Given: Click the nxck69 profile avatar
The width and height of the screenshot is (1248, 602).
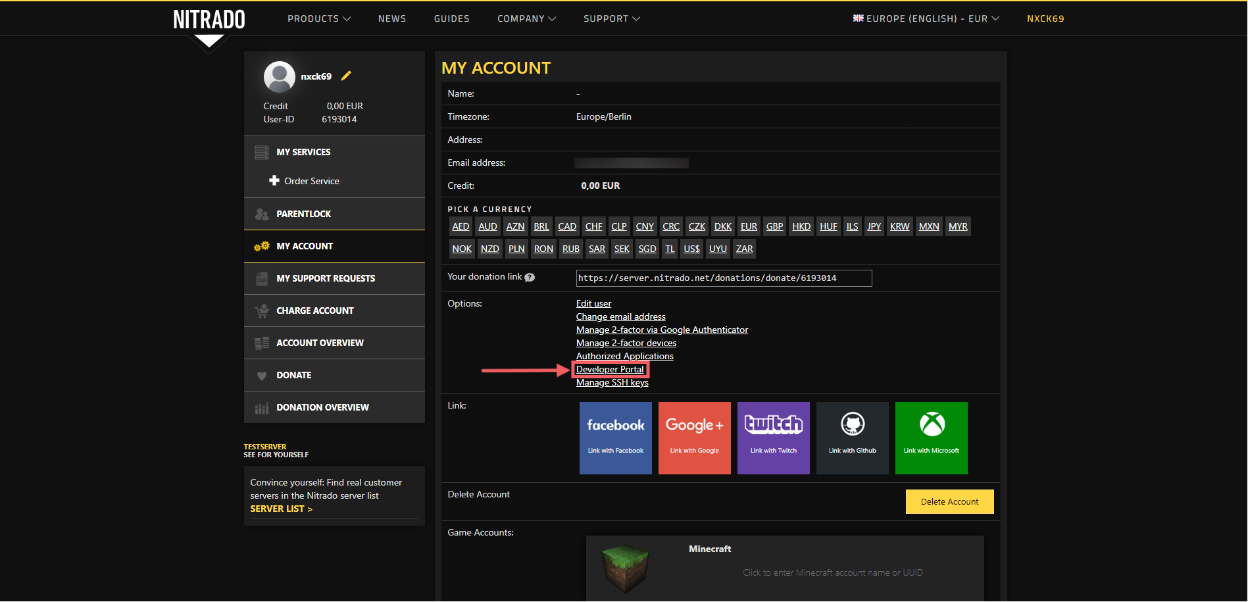Looking at the screenshot, I should (x=280, y=77).
